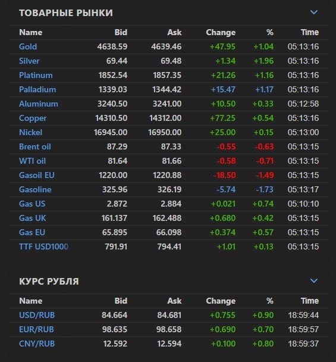The height and width of the screenshot is (362, 336).
Task: Click the WTI oil instrument
Action: (32, 161)
